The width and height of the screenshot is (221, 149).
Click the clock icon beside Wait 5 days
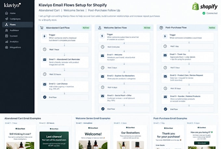165,68
